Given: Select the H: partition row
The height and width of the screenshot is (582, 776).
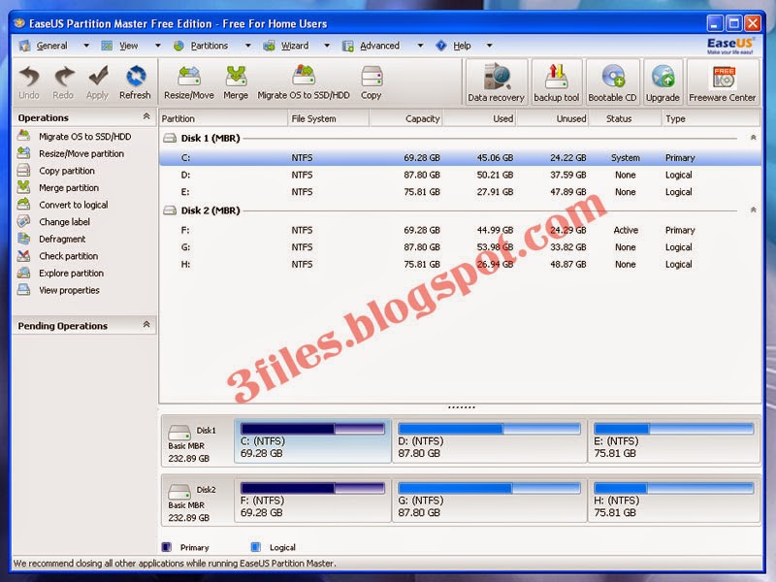Looking at the screenshot, I should pos(460,264).
